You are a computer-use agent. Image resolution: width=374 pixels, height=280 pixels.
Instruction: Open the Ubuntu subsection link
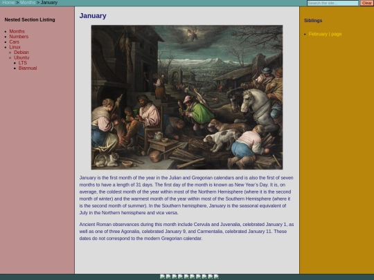pyautogui.click(x=21, y=57)
